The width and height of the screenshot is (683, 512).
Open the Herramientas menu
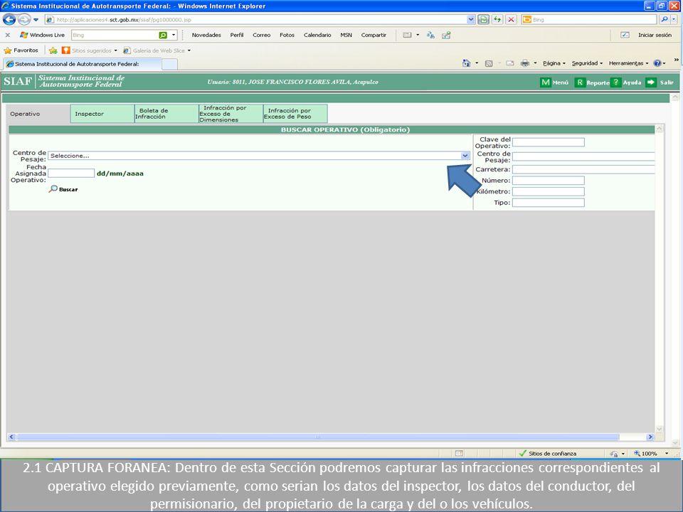(x=628, y=63)
